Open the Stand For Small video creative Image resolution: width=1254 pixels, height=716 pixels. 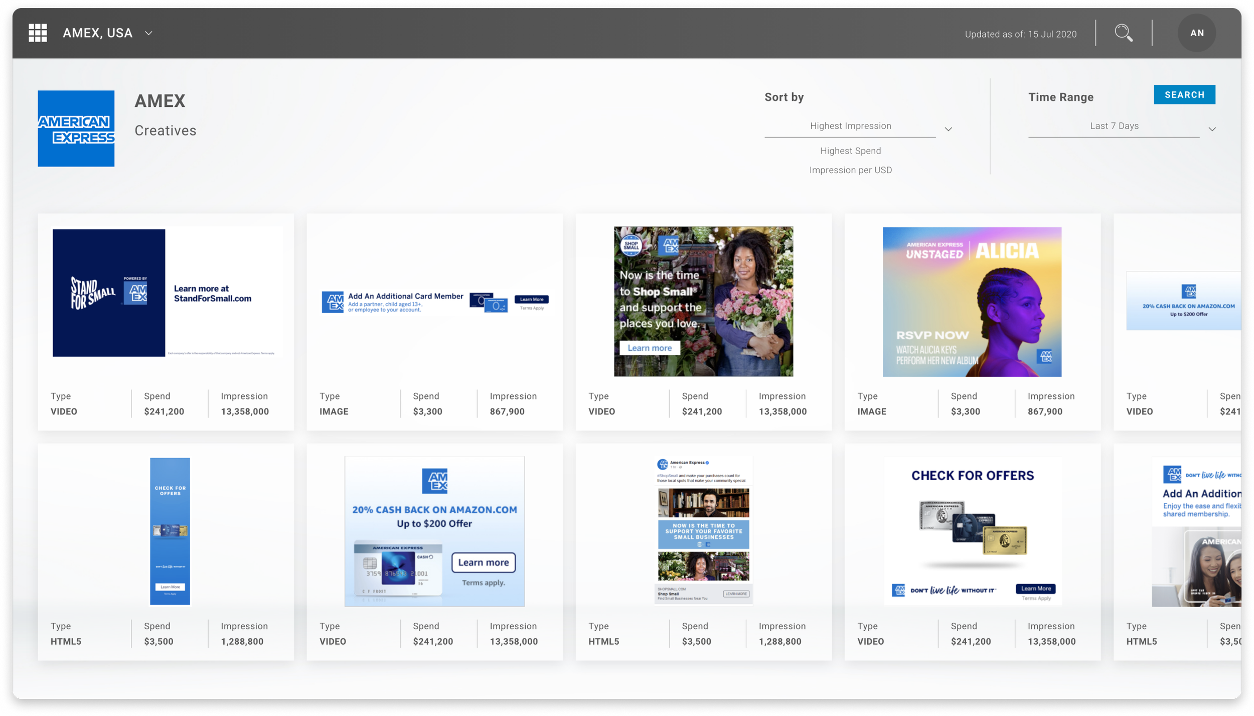pyautogui.click(x=166, y=293)
